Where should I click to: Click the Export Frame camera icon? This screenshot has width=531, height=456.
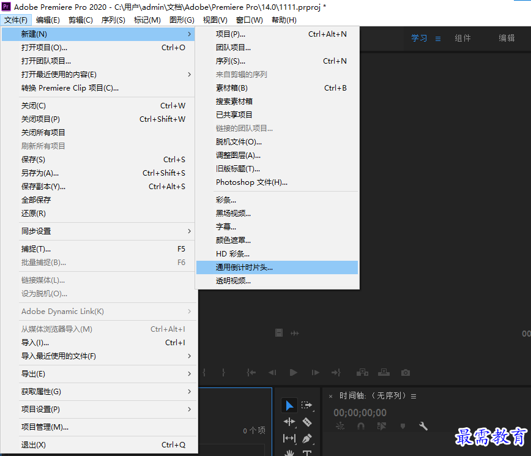[406, 373]
